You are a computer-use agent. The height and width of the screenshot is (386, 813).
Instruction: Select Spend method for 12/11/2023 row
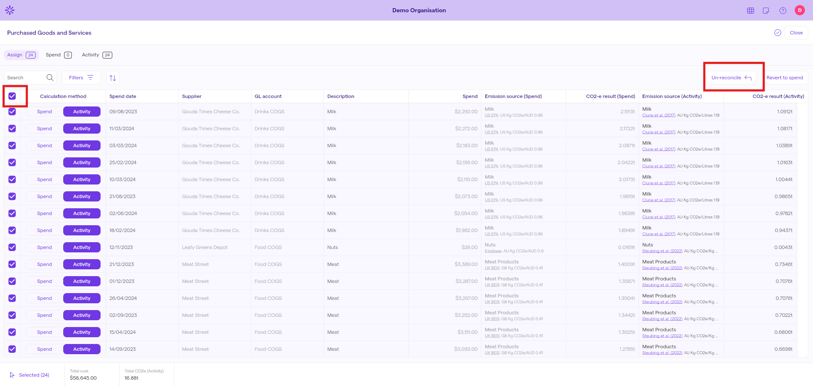(x=45, y=247)
